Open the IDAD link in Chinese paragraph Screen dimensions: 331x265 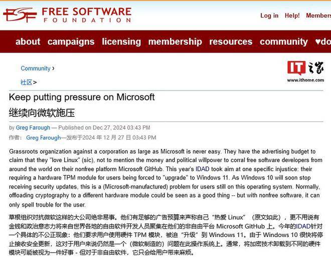tap(303, 226)
